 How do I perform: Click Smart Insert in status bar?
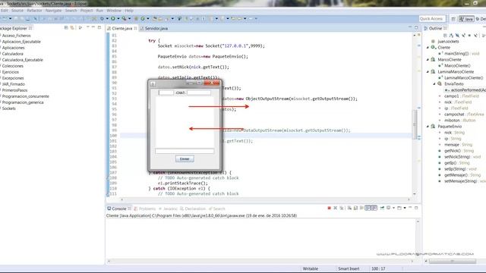pyautogui.click(x=349, y=268)
